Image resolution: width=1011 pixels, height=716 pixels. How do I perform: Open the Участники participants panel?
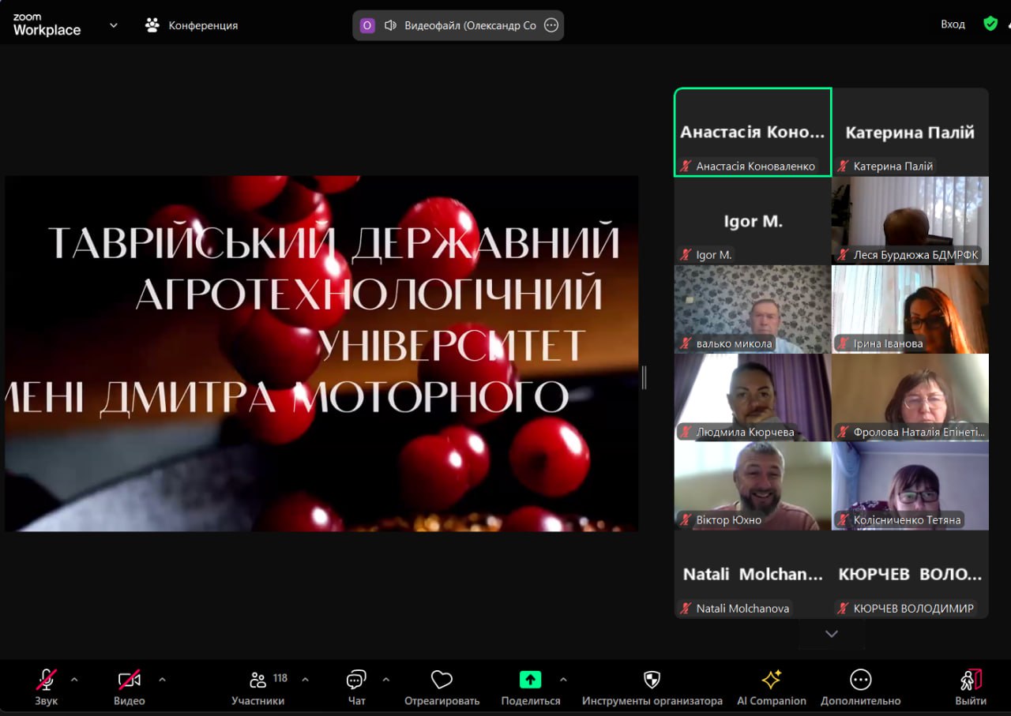(x=258, y=686)
